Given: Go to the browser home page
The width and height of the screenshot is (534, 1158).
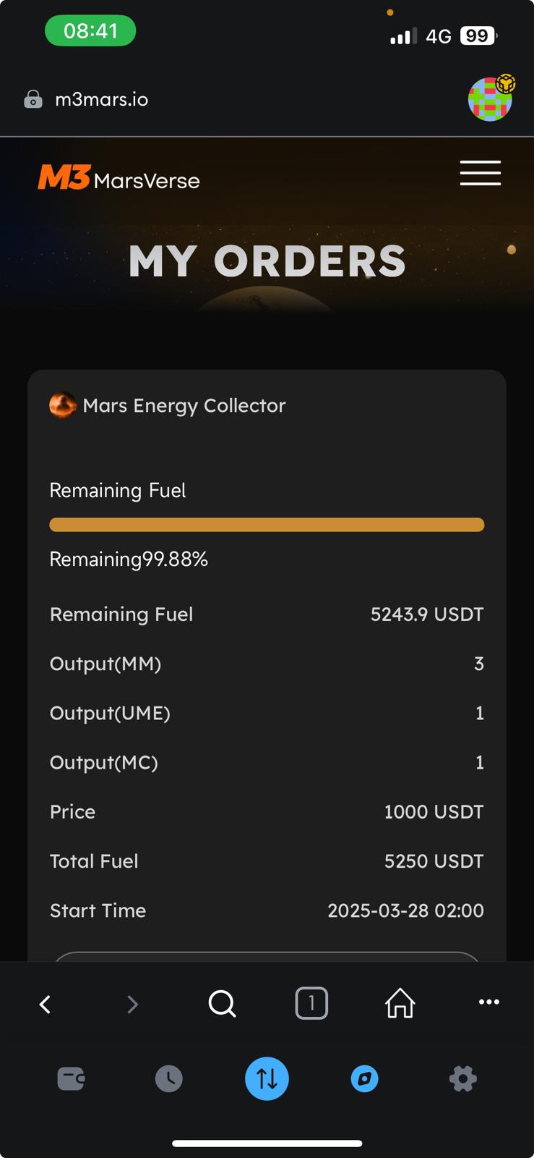Looking at the screenshot, I should pyautogui.click(x=400, y=1003).
